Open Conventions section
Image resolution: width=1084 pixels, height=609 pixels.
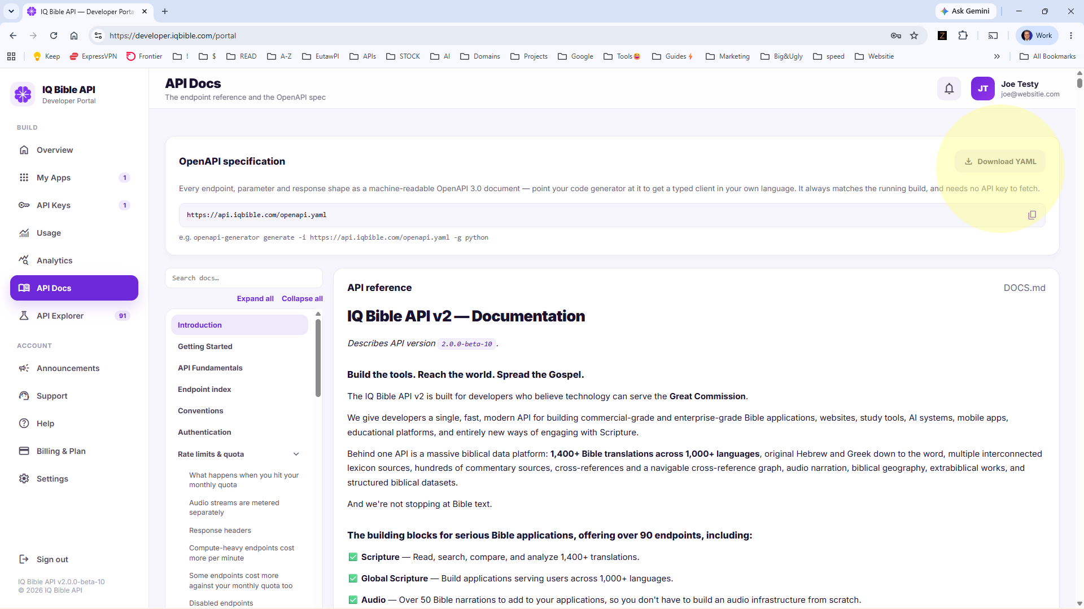coord(239,411)
